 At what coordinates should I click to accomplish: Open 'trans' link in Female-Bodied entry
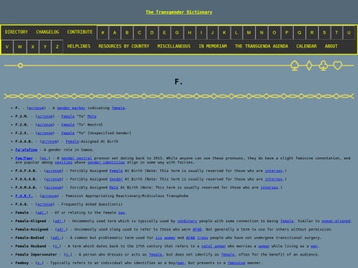click(202, 238)
